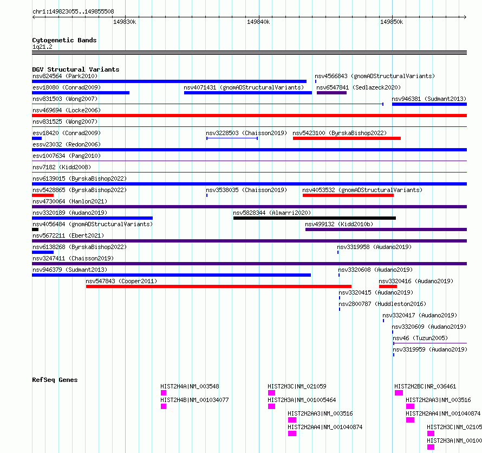Open nsv3247411 (Chaisson2019) variant
This screenshot has width=482, height=453.
73,258
